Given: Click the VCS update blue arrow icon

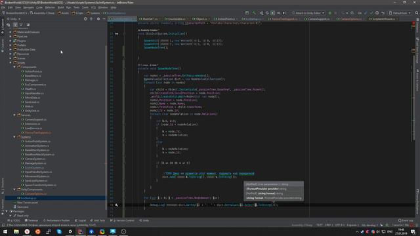Looking at the screenshot, I should (366, 13).
